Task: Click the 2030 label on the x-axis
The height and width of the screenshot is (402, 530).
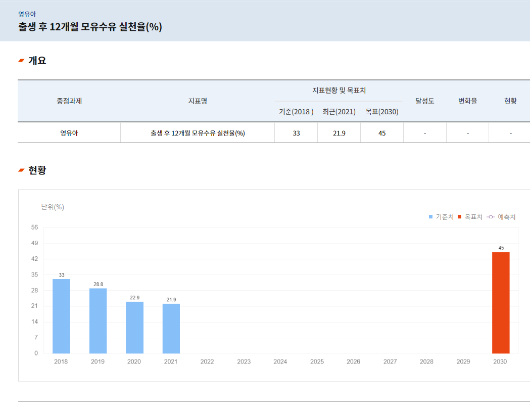Action: coord(500,362)
